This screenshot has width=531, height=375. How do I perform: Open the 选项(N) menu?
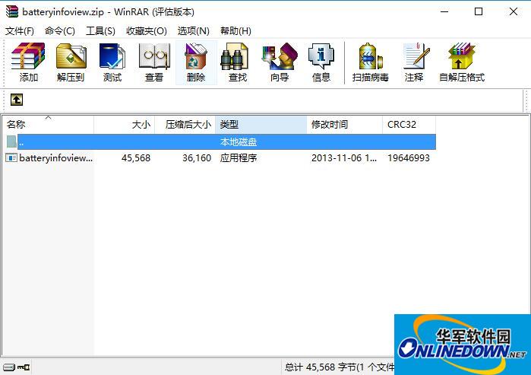click(194, 31)
